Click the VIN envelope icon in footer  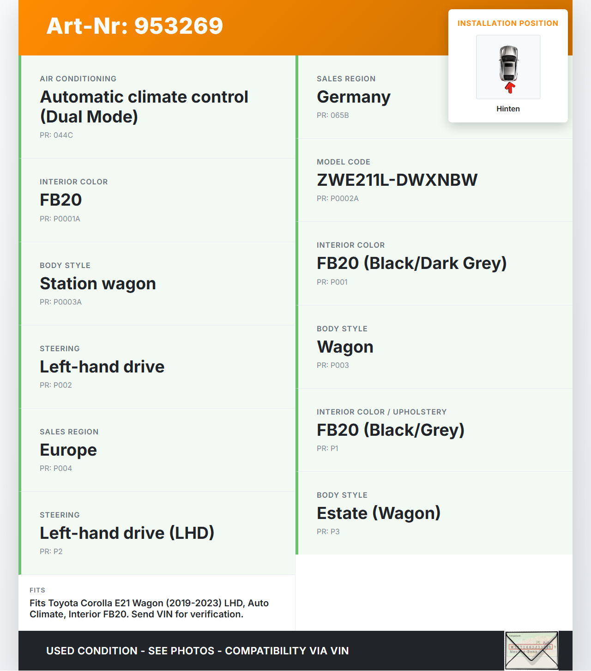tap(531, 650)
